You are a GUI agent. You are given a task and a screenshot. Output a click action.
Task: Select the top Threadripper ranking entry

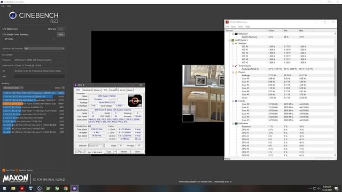pyautogui.click(x=34, y=93)
